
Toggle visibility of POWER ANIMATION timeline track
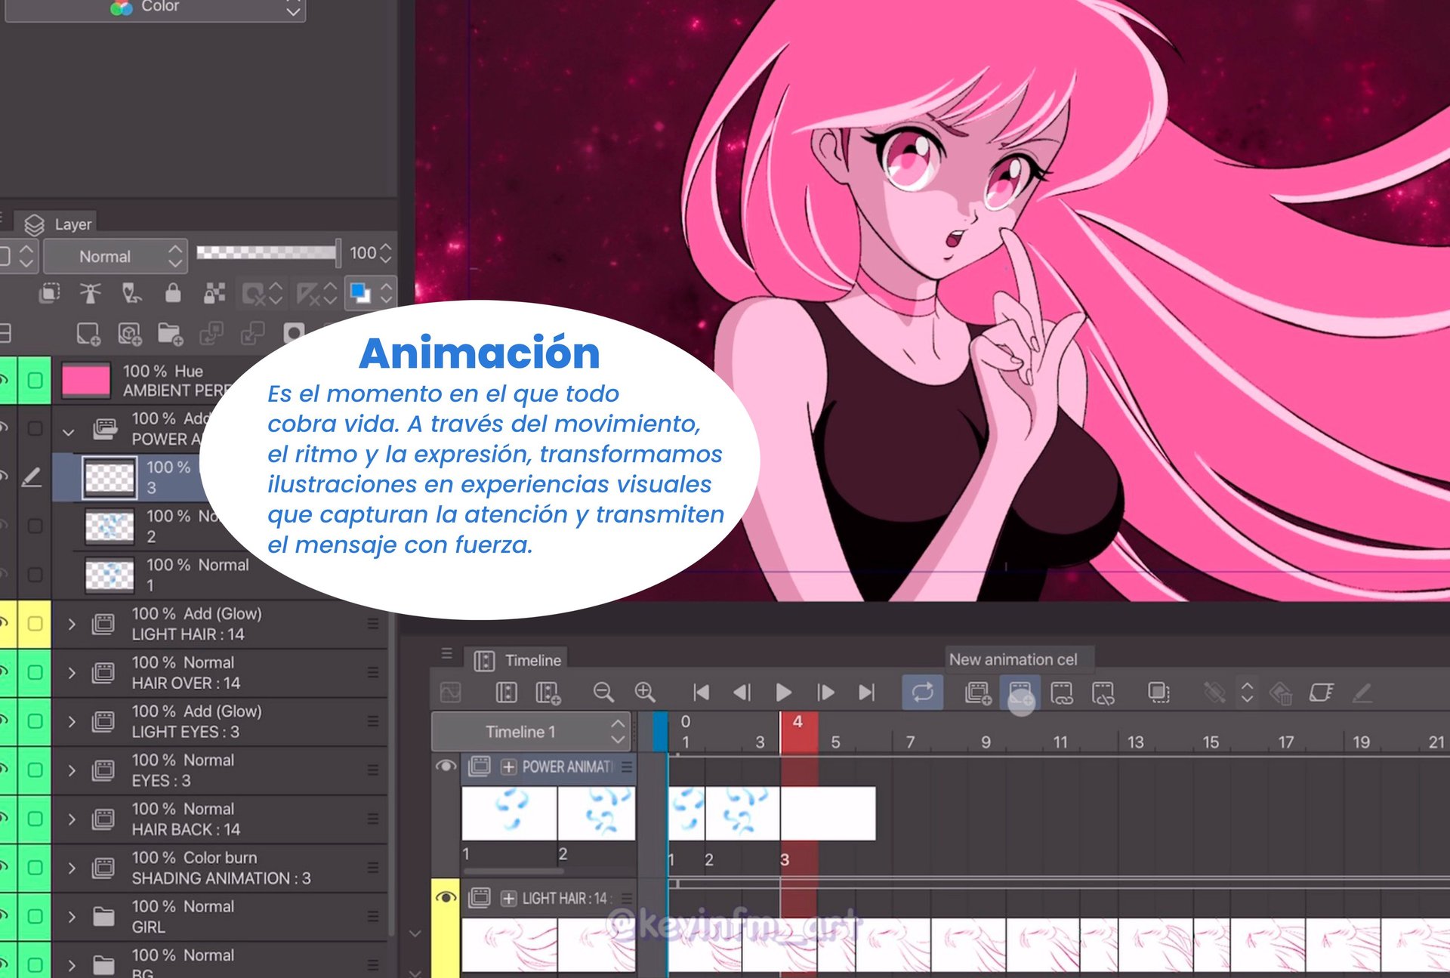[x=446, y=766]
